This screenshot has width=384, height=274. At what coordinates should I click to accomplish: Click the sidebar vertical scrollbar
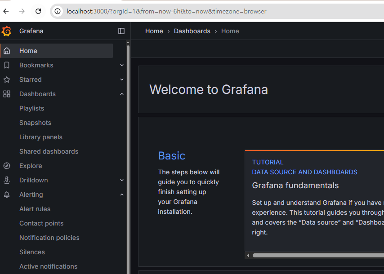pos(128,159)
